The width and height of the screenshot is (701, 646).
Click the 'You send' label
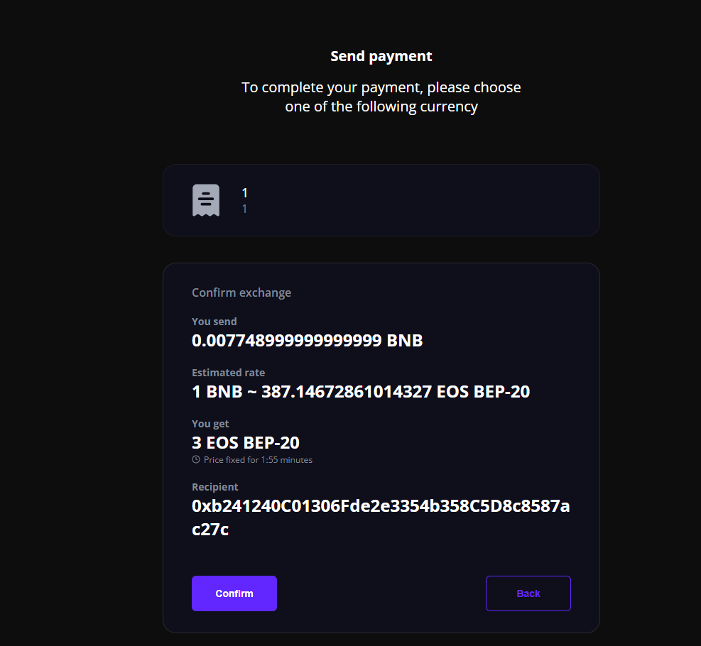click(214, 322)
